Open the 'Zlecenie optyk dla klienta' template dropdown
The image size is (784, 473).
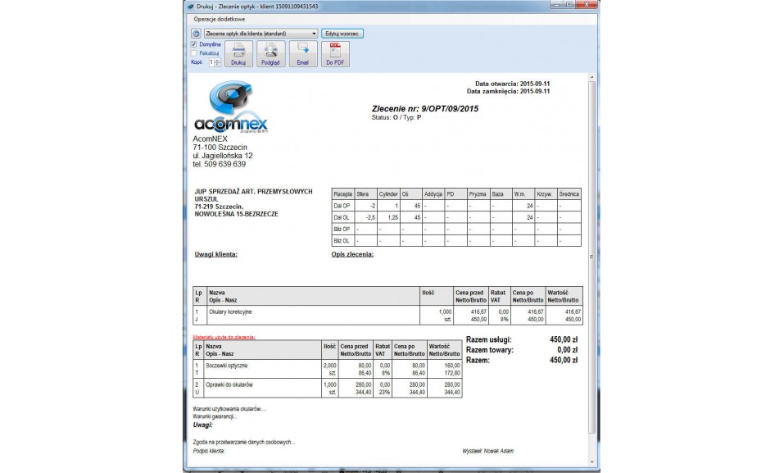point(261,34)
